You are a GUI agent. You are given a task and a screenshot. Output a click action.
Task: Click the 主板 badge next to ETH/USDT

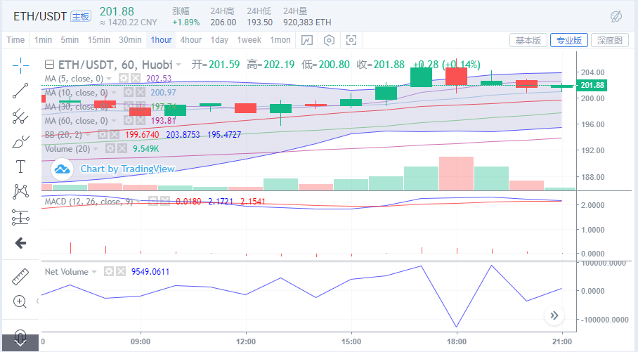[x=81, y=17]
